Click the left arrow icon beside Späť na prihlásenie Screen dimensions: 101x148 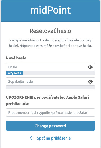click(x=32, y=138)
